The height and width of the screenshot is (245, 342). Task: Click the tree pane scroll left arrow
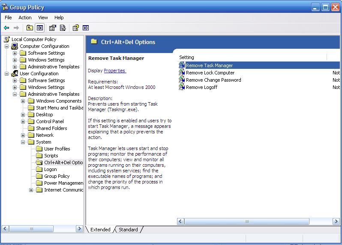tap(6, 229)
